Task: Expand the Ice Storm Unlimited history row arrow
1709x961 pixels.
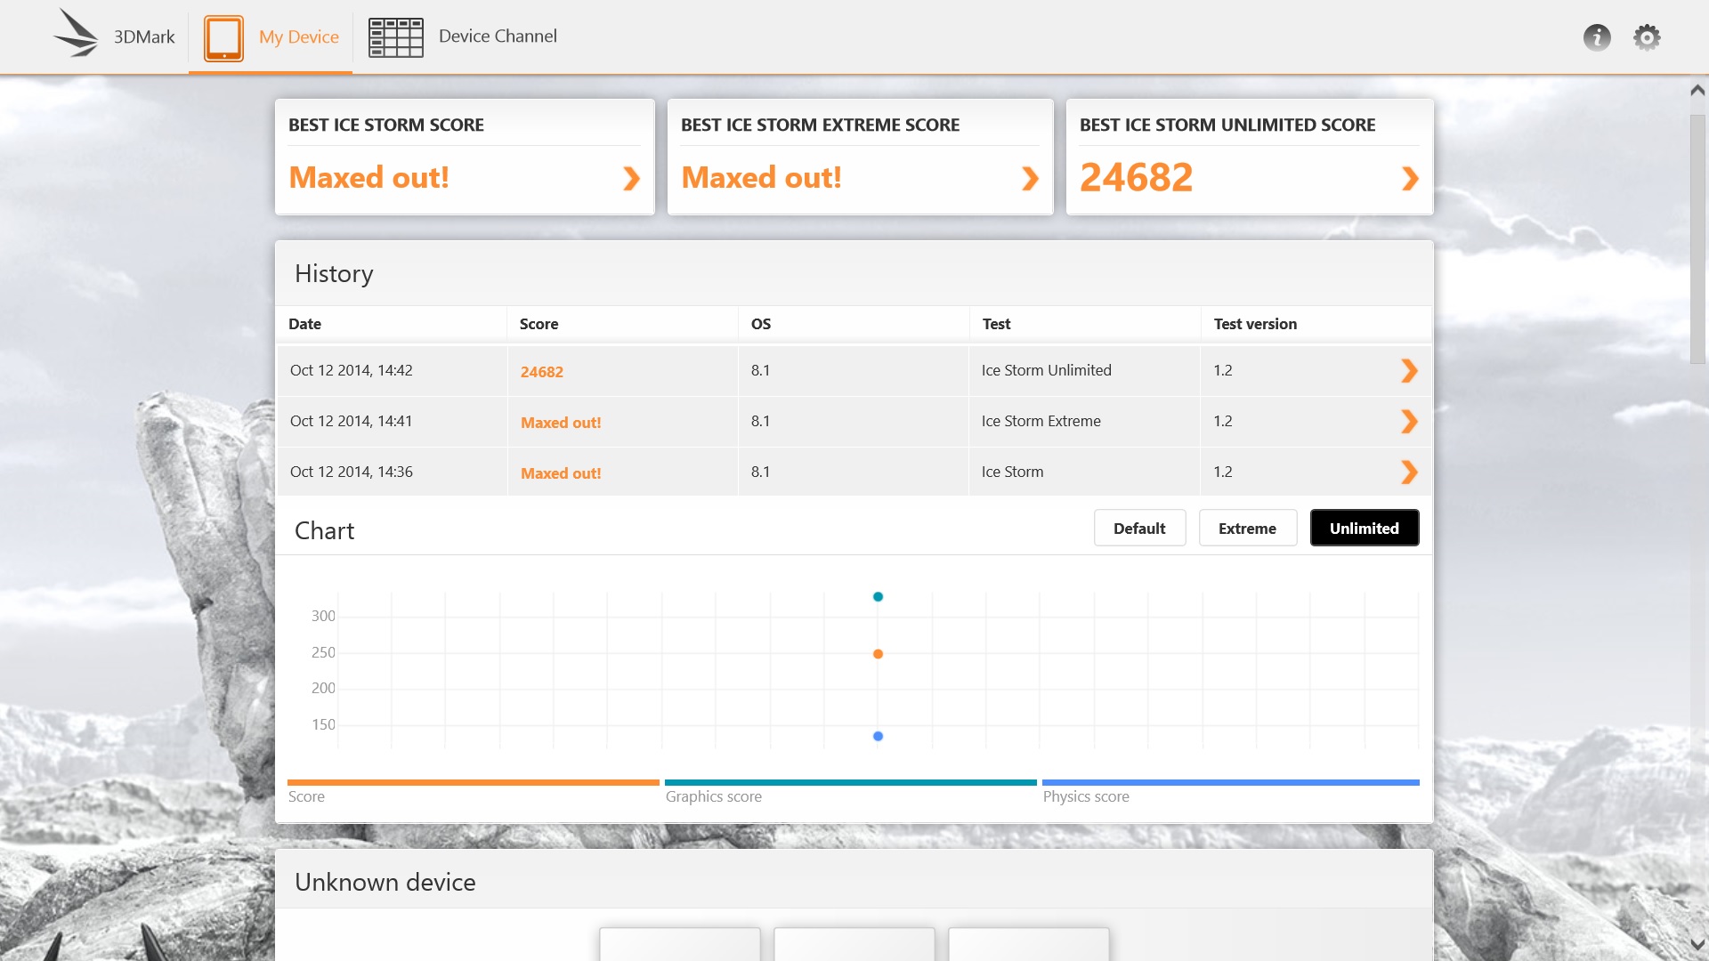Action: tap(1409, 371)
